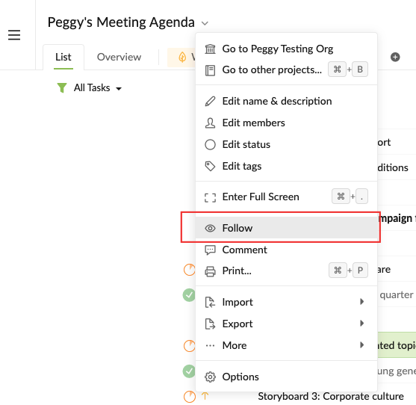416x405 pixels.
Task: Switch to the Overview tab
Action: pos(119,57)
